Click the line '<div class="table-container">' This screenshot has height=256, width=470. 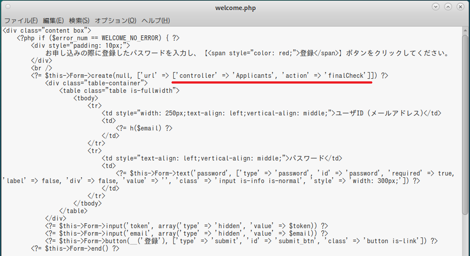click(x=96, y=83)
